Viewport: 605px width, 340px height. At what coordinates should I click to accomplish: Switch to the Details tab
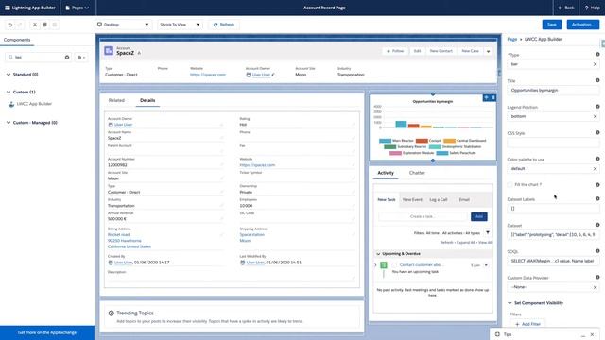[x=147, y=100]
